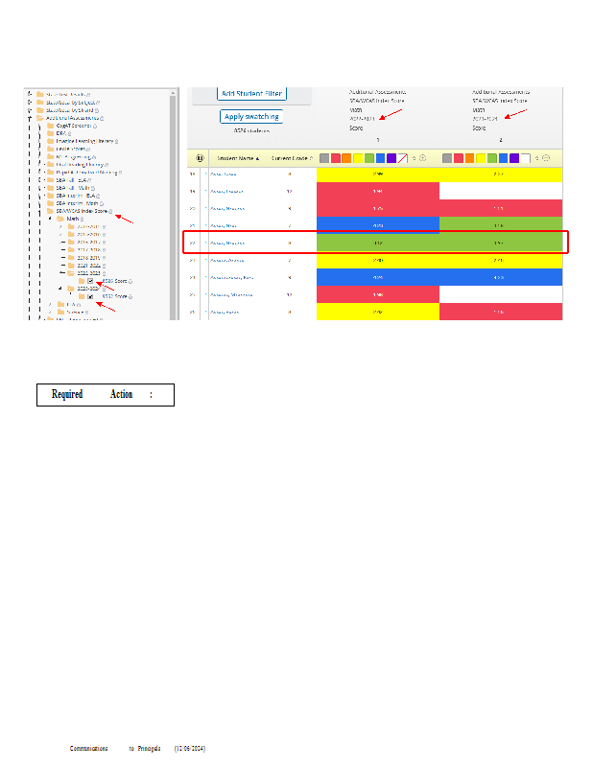593x767 pixels.
Task: Select the no-color slashed swatch in column 1
Action: [x=402, y=158]
